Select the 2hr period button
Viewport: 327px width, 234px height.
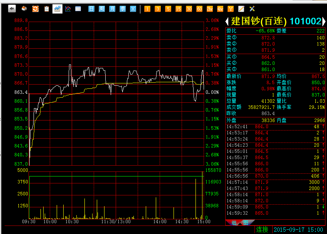pos(210,8)
